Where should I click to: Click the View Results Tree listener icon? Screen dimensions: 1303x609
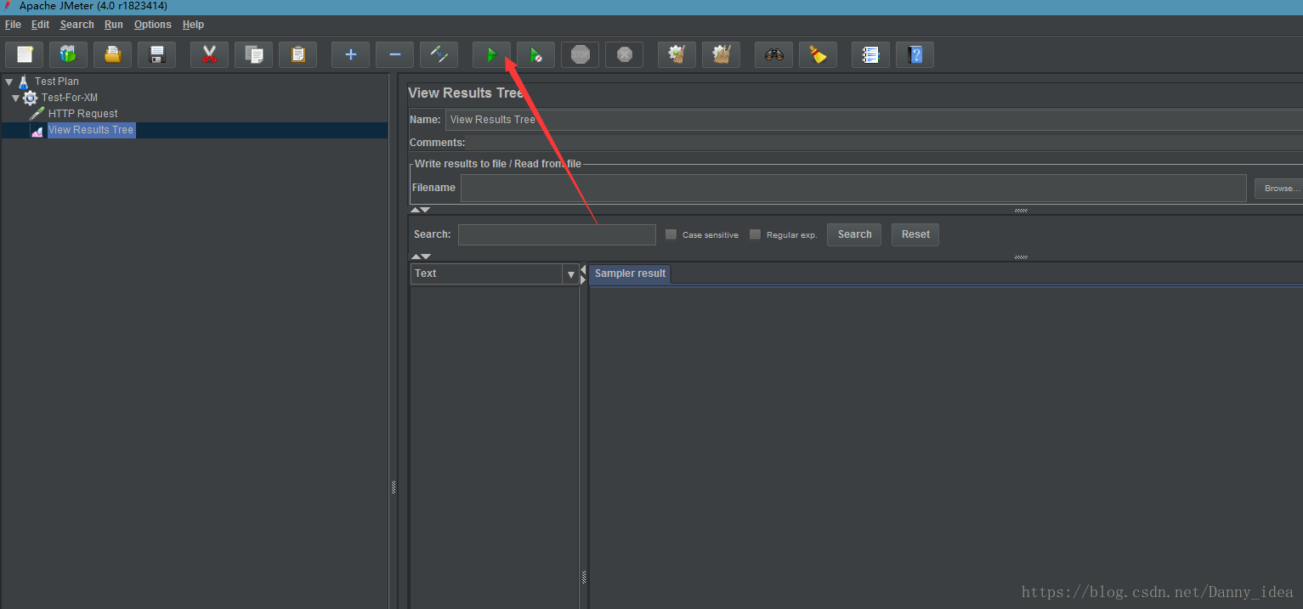[37, 131]
